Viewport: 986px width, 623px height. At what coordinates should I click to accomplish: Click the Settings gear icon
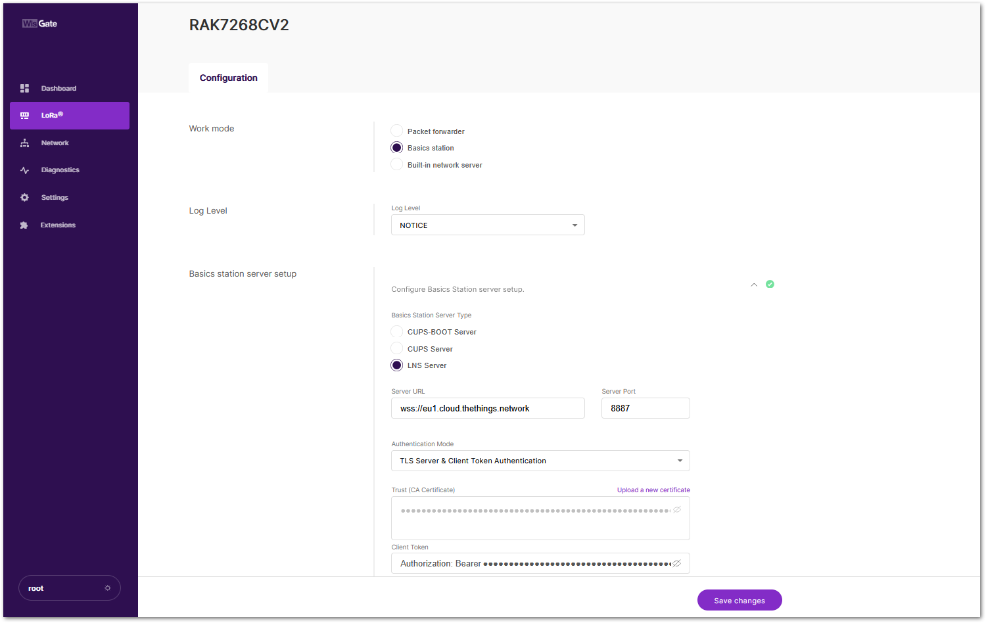pos(24,197)
